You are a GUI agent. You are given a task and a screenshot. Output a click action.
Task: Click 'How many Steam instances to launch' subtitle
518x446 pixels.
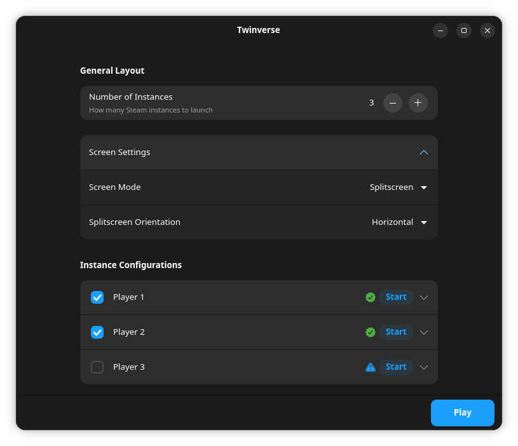click(x=151, y=111)
